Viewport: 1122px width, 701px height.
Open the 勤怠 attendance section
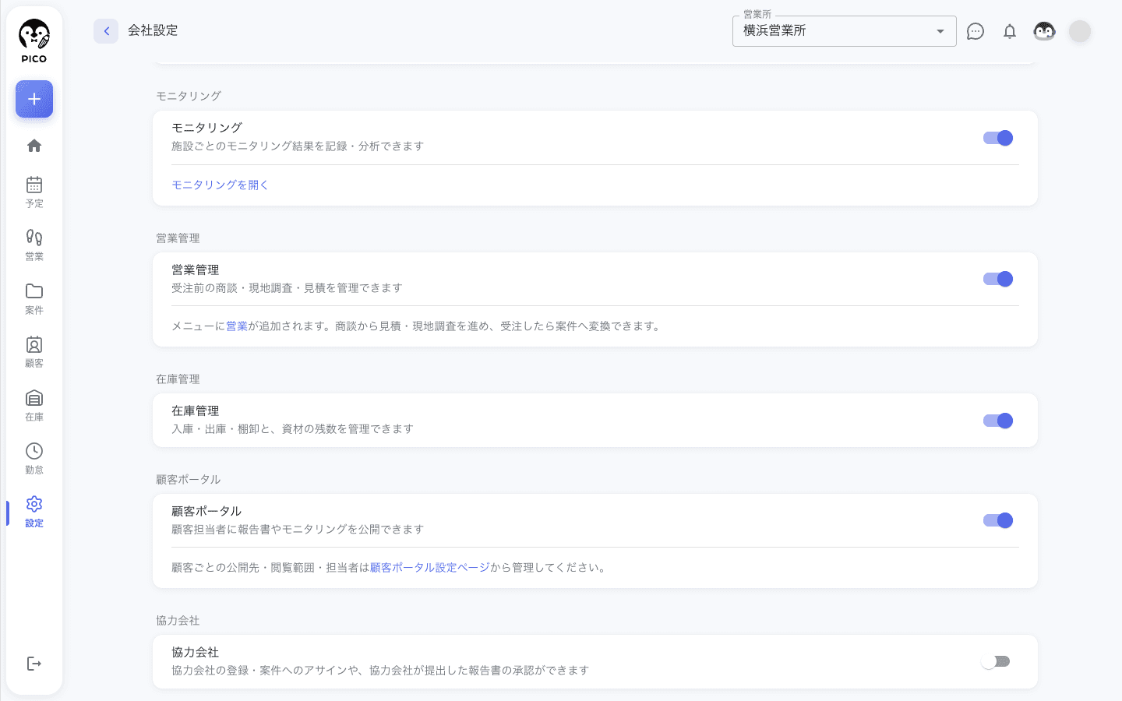[34, 458]
